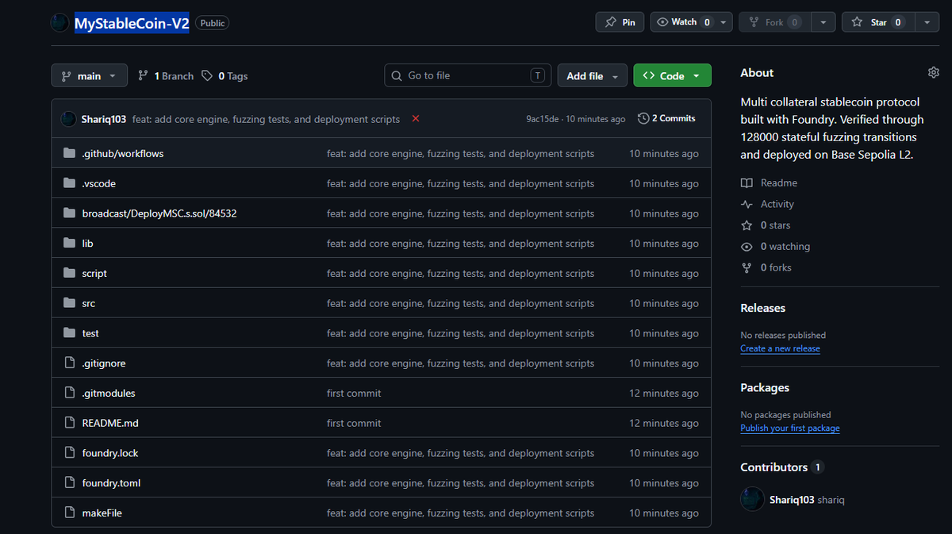Screen dimensions: 952x534
Task: Pin this repository with the Pin button
Action: (620, 22)
